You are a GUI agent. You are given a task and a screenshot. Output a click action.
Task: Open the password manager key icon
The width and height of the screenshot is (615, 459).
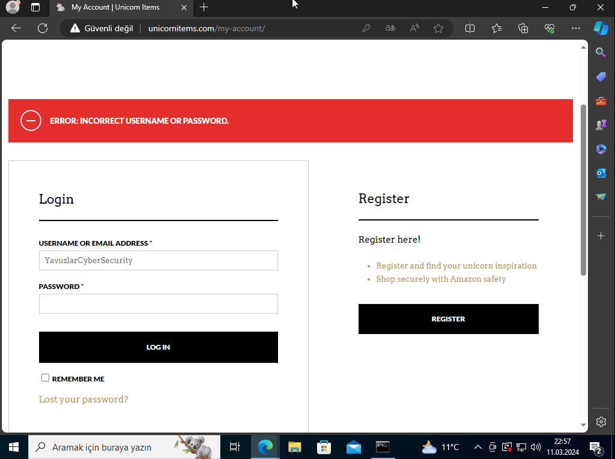tap(366, 28)
